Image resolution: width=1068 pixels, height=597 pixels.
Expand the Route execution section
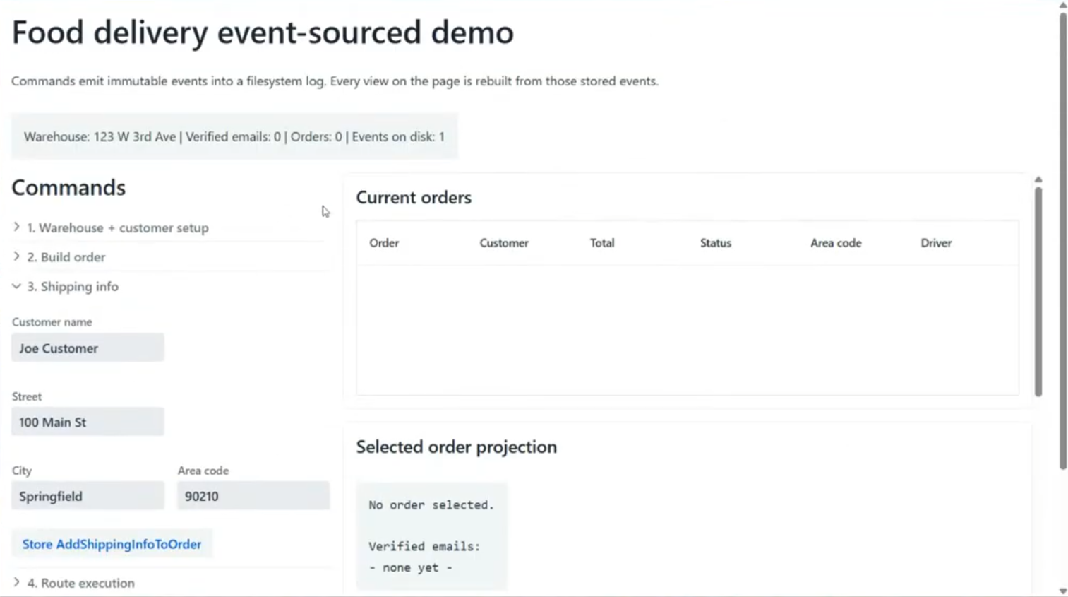[73, 583]
